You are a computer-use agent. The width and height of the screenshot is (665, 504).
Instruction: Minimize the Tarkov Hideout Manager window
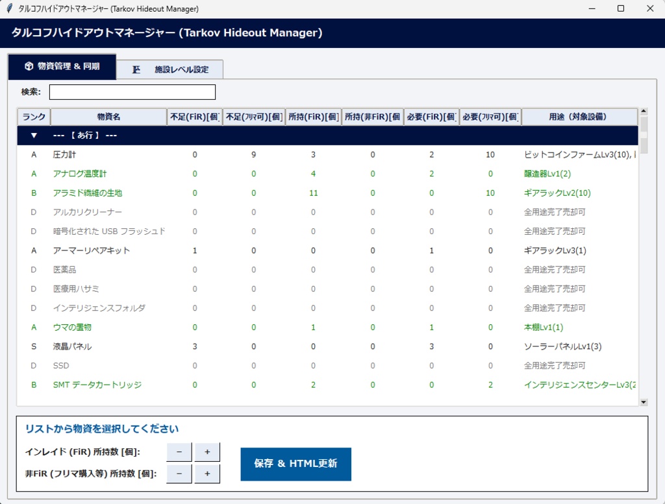click(592, 8)
